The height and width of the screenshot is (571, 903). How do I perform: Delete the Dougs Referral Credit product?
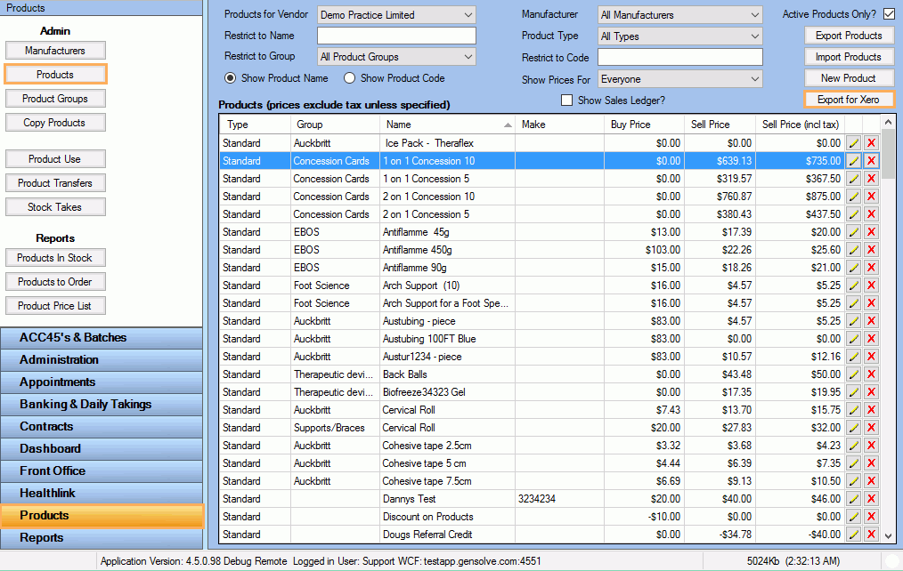coord(871,535)
